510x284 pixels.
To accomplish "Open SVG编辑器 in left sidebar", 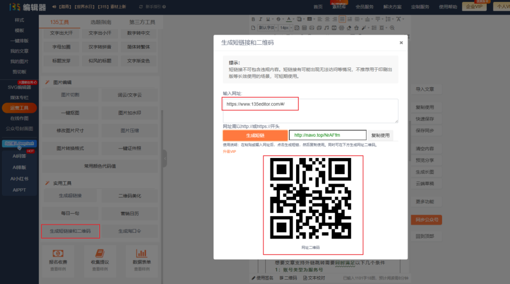I will pyautogui.click(x=19, y=87).
